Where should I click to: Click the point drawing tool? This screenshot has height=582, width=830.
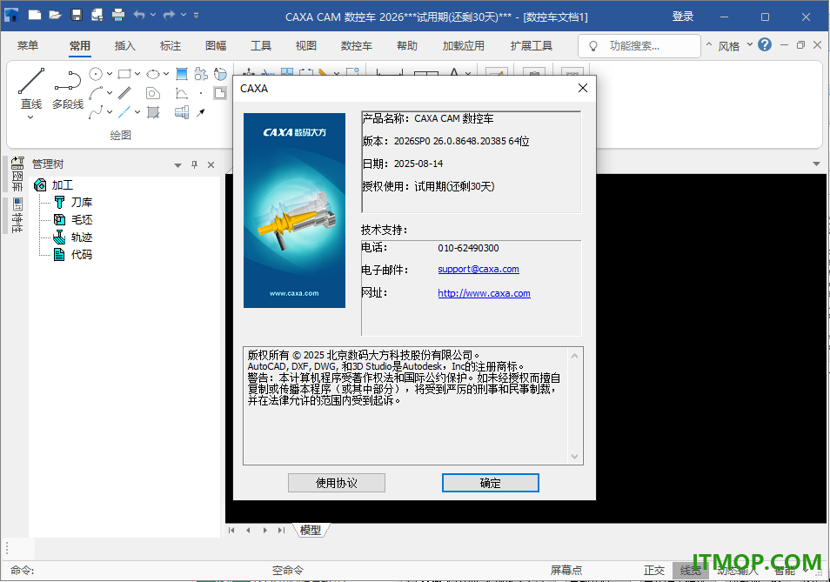click(x=201, y=93)
